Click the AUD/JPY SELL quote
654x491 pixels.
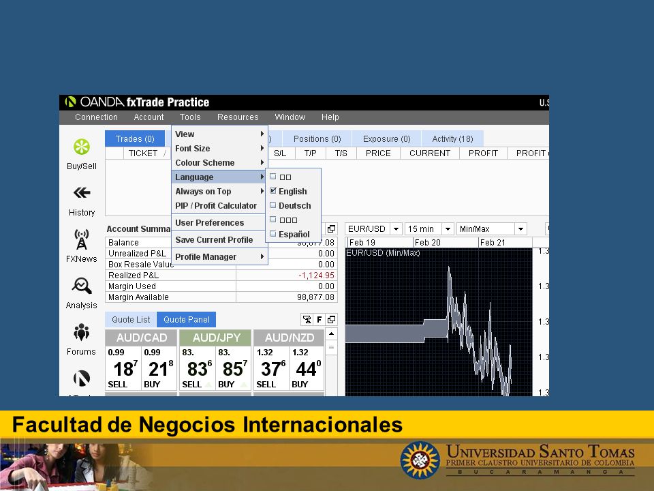click(x=198, y=368)
